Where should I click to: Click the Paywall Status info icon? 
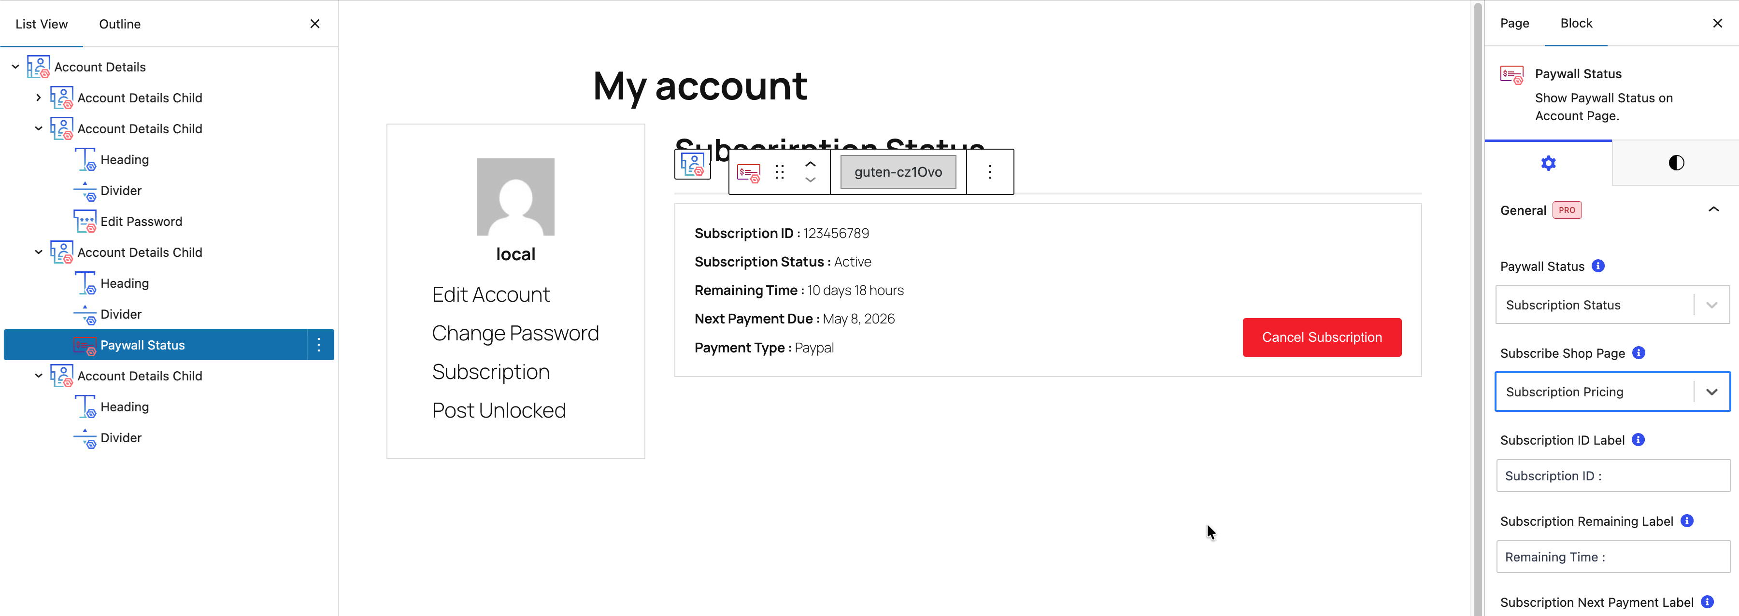tap(1598, 266)
